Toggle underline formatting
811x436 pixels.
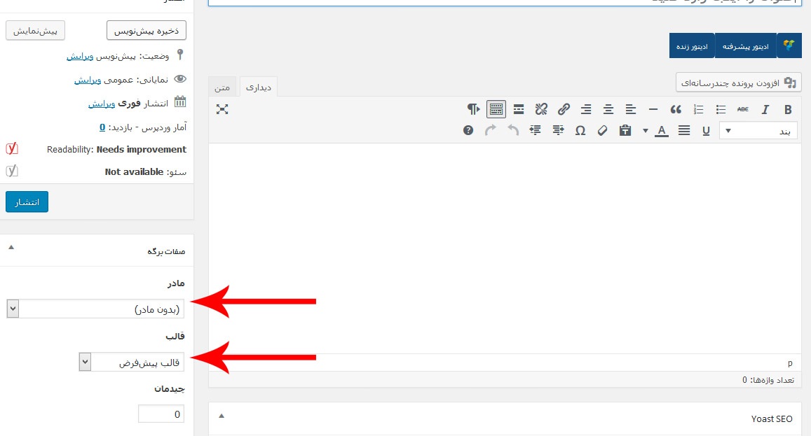(x=706, y=130)
